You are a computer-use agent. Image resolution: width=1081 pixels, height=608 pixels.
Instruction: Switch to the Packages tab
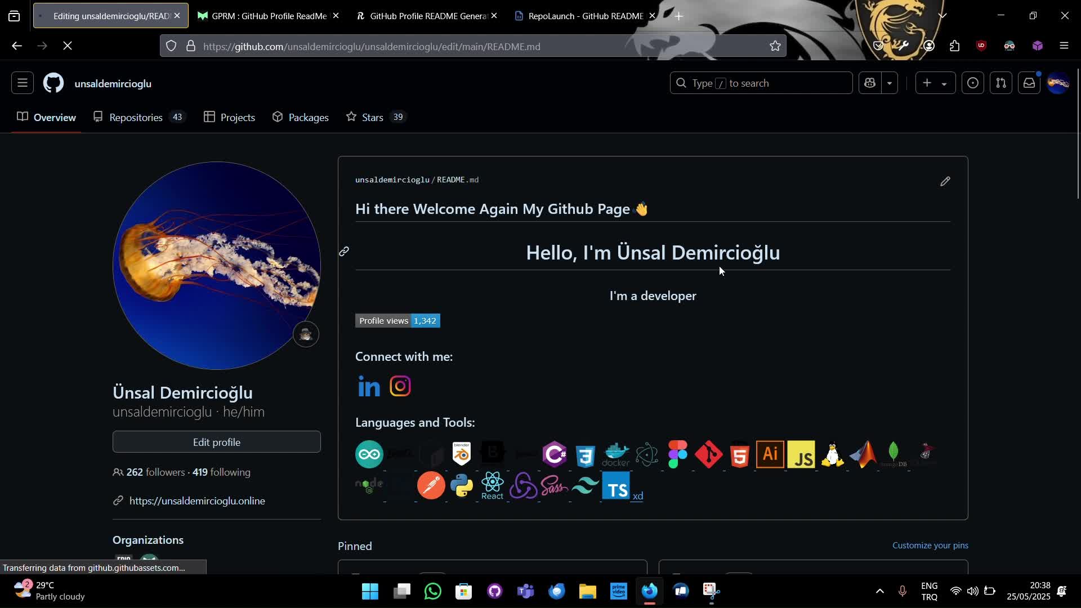pos(301,117)
